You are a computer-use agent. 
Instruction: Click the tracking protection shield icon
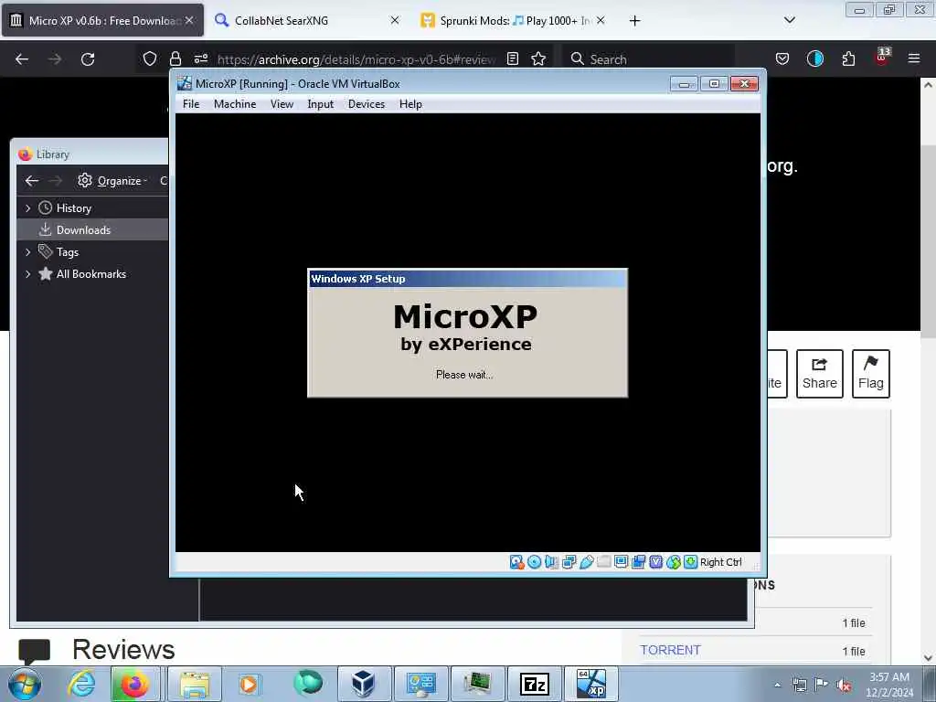pos(150,58)
